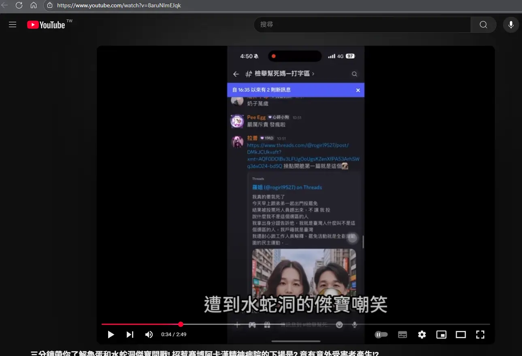
Task: Click the Discord search magnifier in the video
Action: click(354, 74)
